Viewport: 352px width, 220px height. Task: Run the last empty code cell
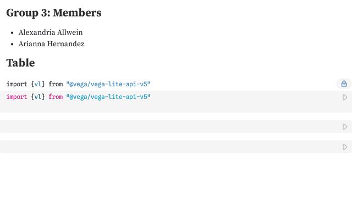[x=345, y=147]
